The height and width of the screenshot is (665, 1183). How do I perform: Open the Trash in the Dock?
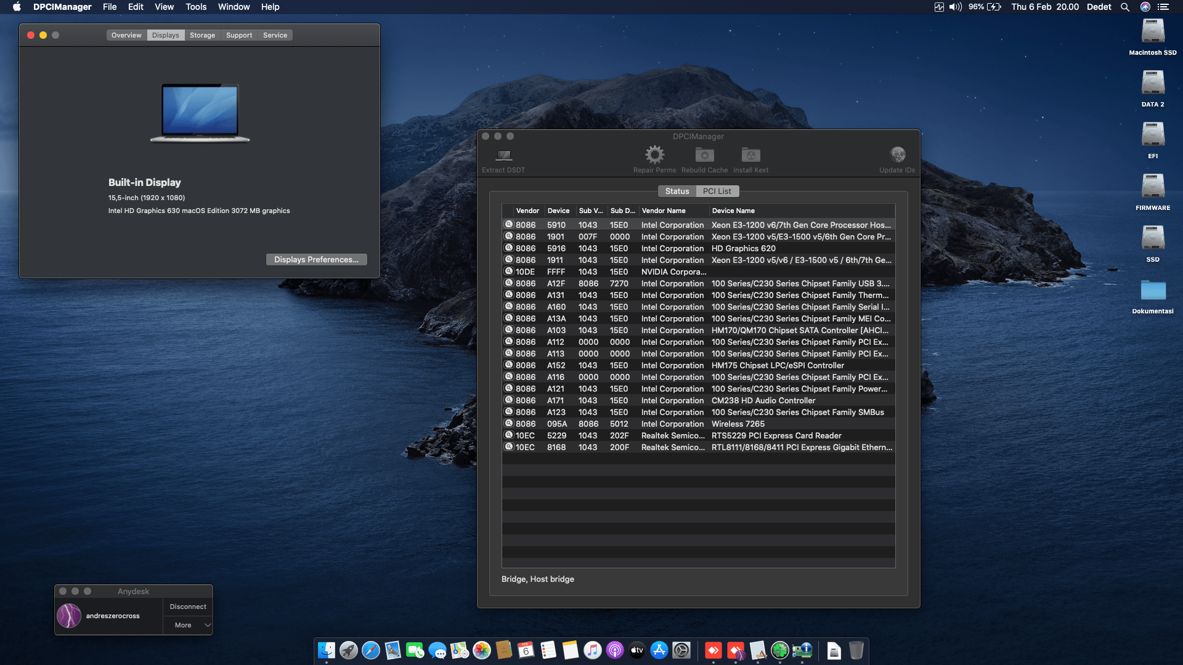pos(856,650)
